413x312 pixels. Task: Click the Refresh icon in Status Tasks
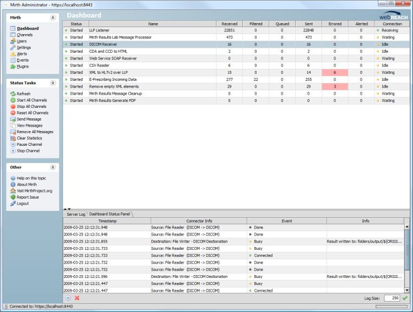point(13,94)
